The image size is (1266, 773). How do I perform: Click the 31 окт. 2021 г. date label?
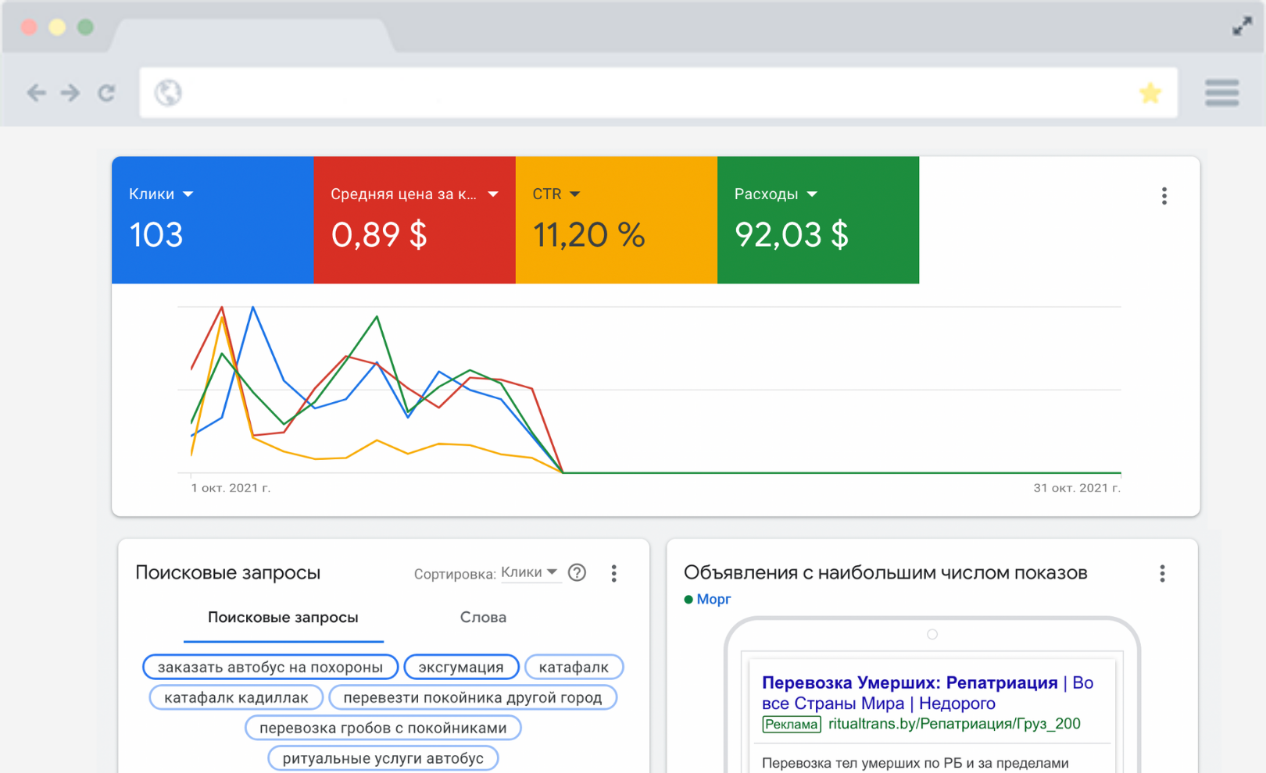point(1077,488)
